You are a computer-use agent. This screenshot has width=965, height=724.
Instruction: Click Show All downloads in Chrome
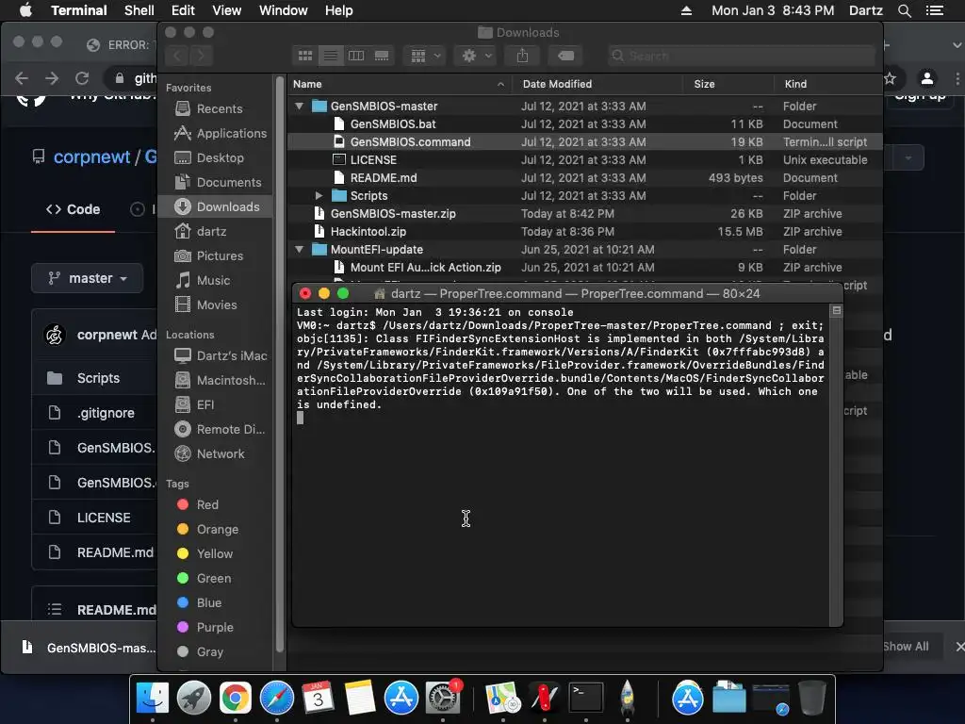click(x=905, y=647)
